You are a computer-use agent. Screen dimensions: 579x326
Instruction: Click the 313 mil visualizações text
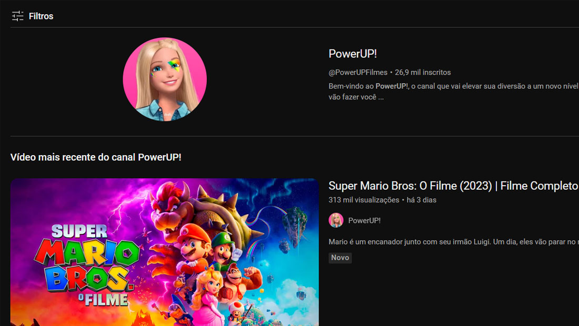coord(364,200)
